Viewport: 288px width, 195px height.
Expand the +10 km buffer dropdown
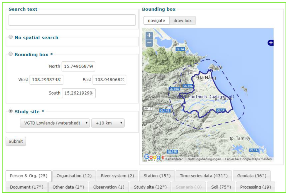[x=108, y=123]
